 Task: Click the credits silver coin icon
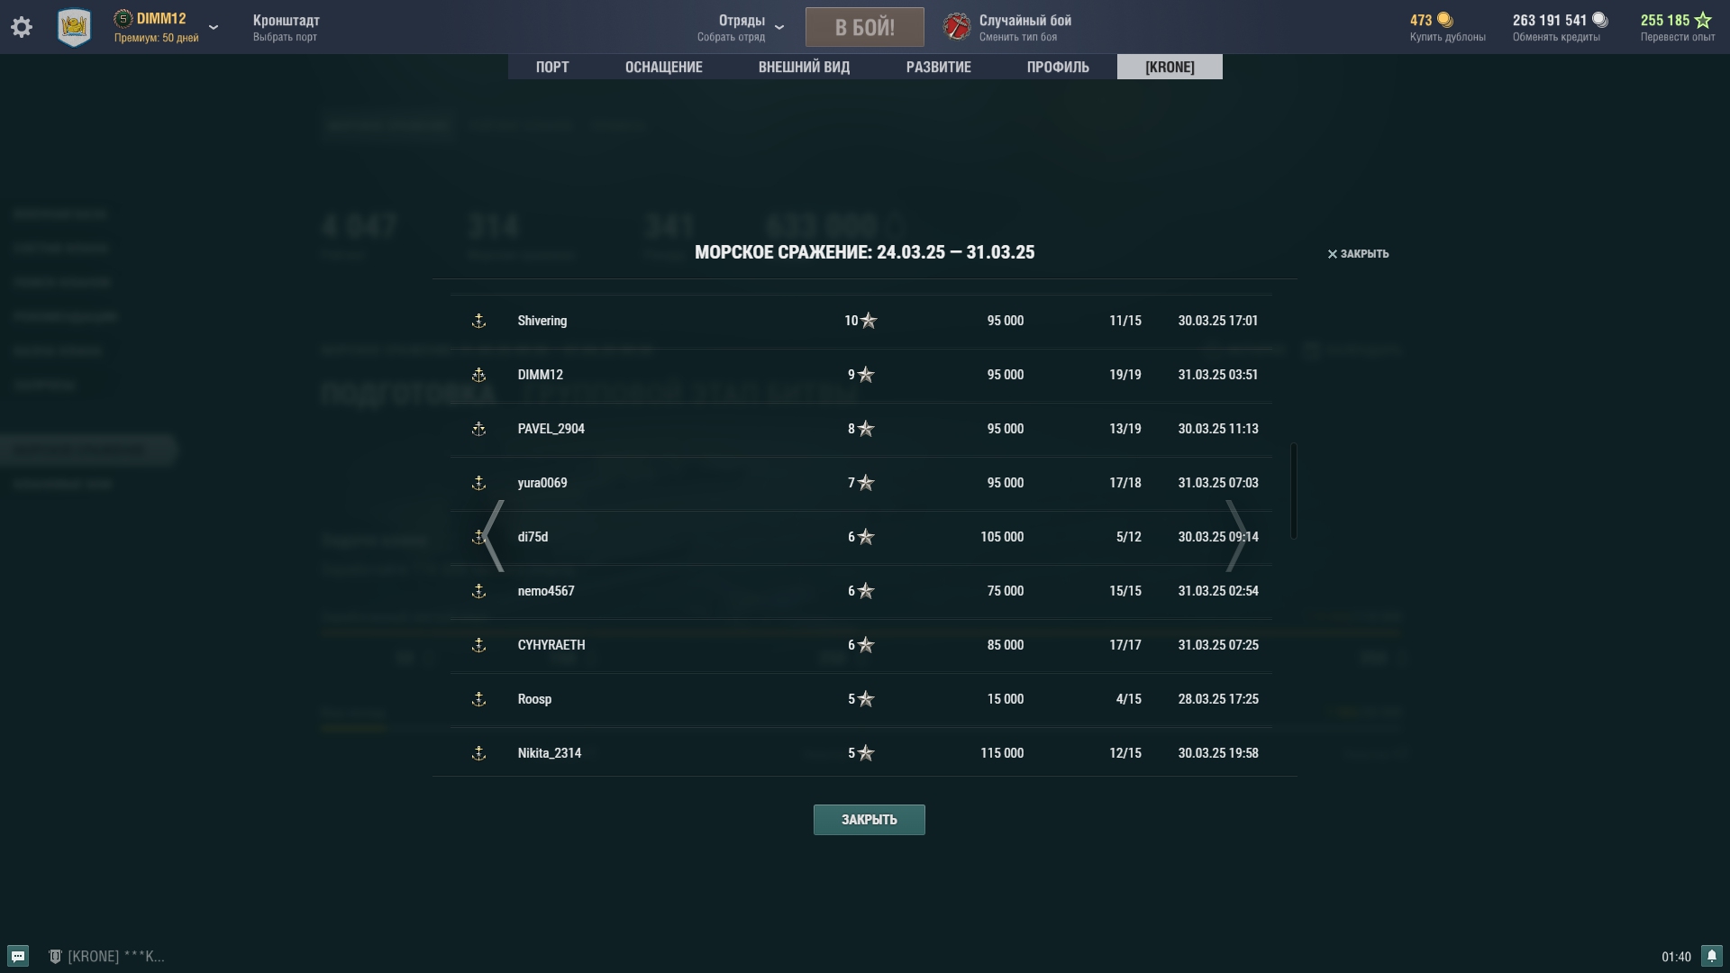tap(1599, 20)
